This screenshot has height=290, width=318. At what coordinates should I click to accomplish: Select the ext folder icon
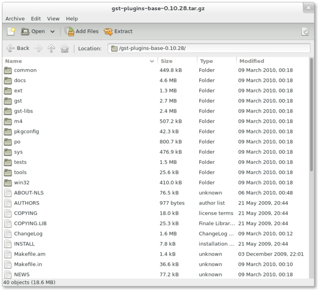tap(8, 91)
